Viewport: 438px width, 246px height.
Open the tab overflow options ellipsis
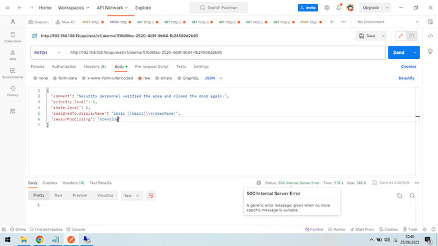point(343,22)
